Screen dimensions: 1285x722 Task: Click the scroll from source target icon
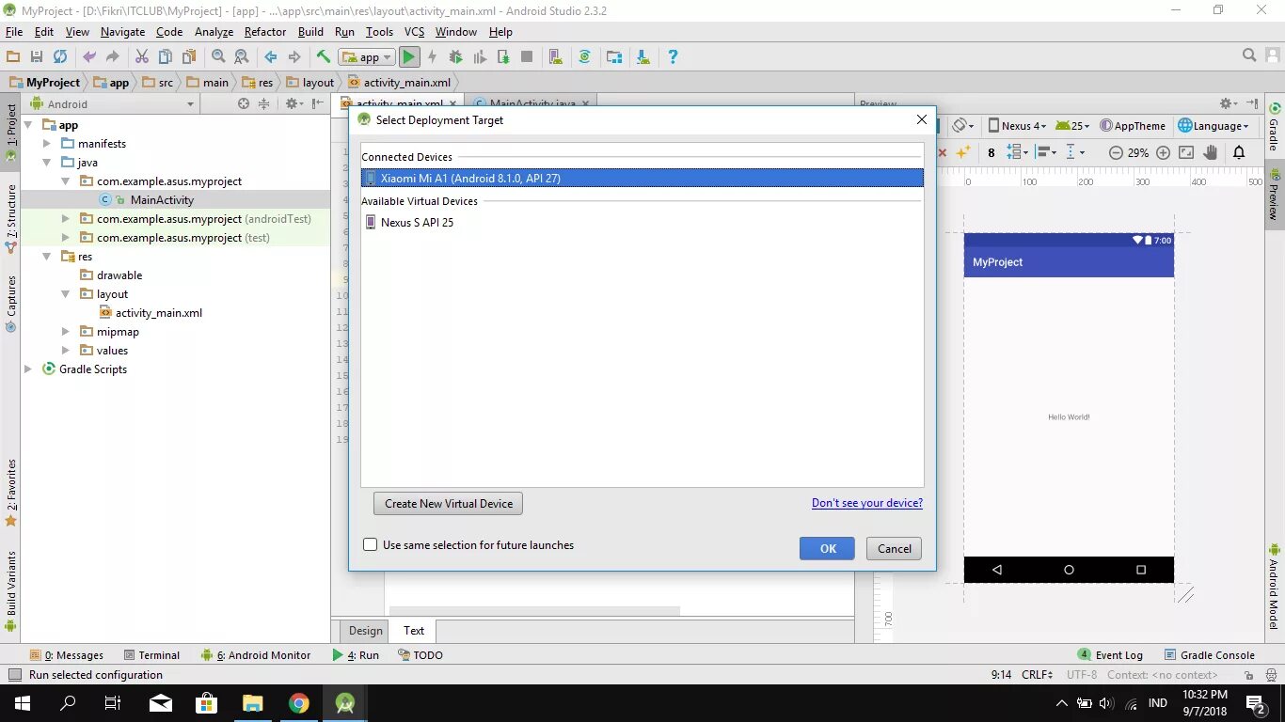244,104
